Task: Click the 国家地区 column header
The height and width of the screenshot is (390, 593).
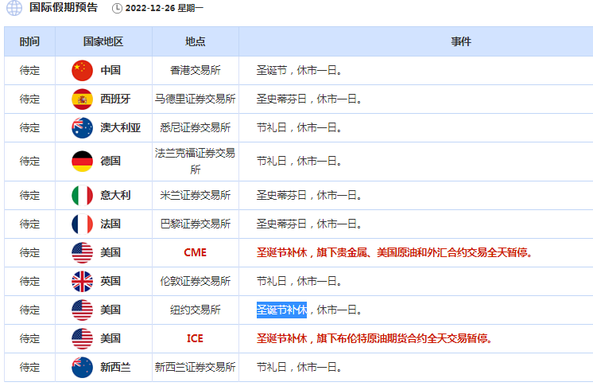Action: 103,41
